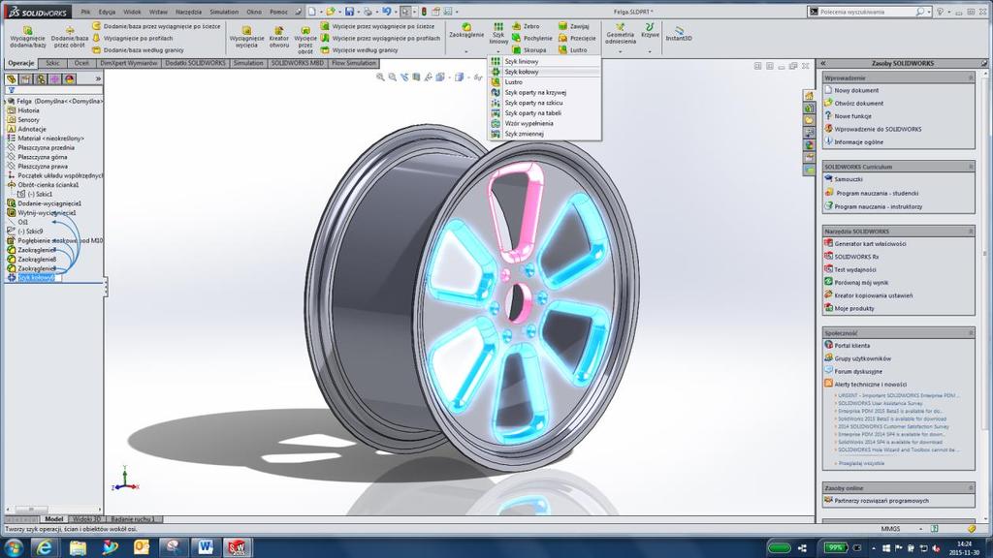This screenshot has width=993, height=558.
Task: Click the Skorupa shell tool
Action: pos(529,50)
